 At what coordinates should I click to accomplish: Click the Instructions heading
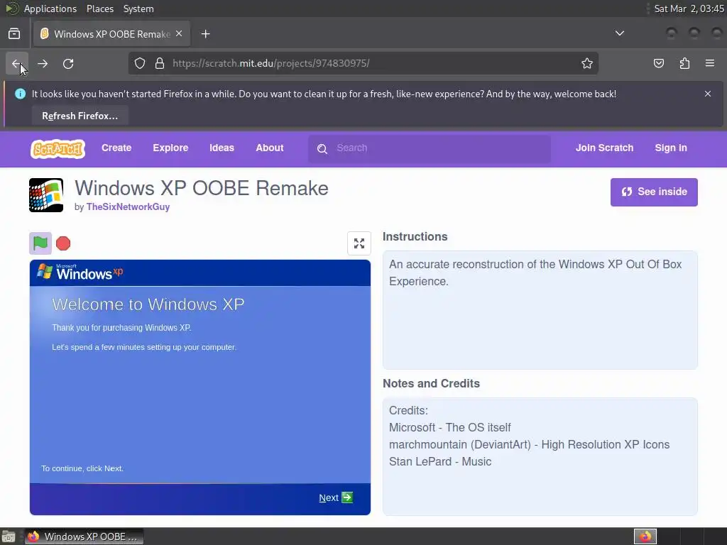click(x=415, y=237)
